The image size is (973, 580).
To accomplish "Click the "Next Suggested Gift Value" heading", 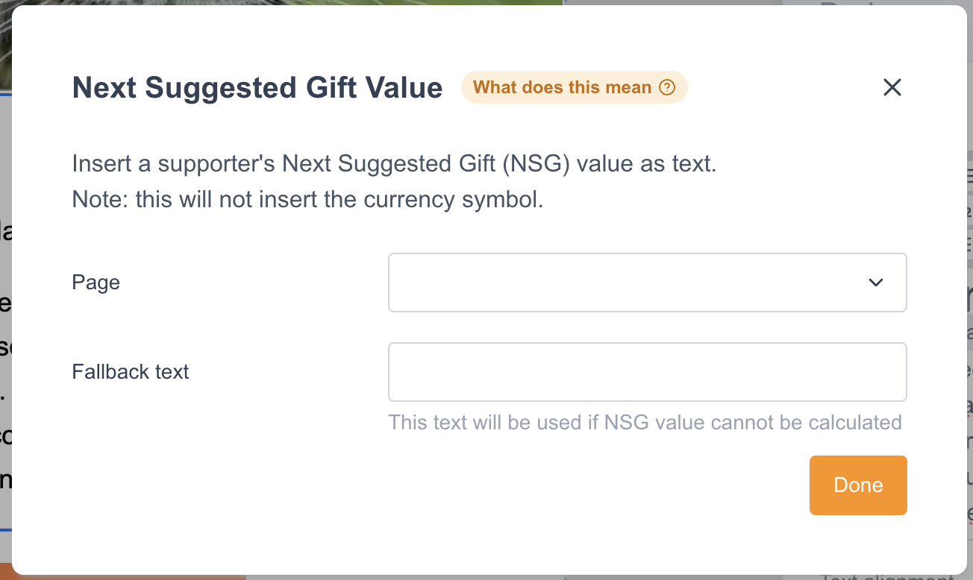I will point(257,88).
